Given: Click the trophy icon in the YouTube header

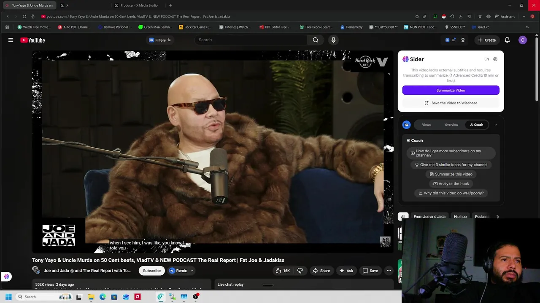Looking at the screenshot, I should 463,40.
